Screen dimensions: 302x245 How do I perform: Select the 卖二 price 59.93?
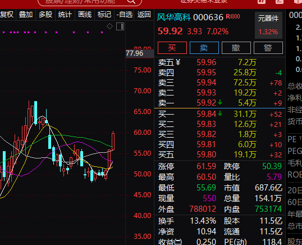207,93
